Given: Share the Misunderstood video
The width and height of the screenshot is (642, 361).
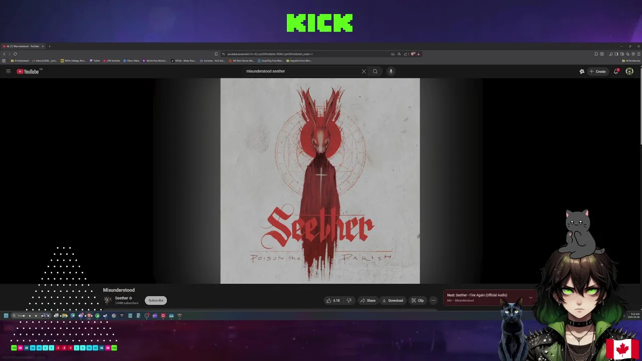Looking at the screenshot, I should [x=368, y=300].
